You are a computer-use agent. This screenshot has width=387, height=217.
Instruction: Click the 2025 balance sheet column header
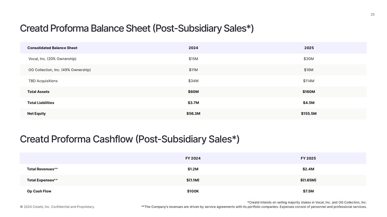309,48
